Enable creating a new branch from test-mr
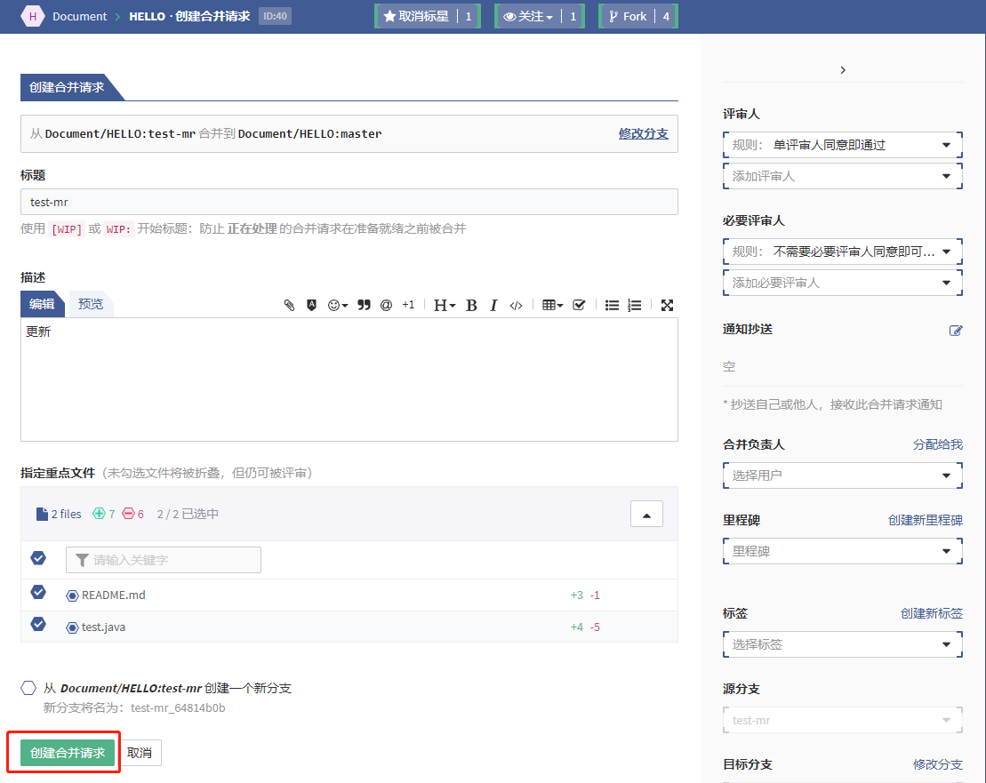Screen dimensions: 986x783 coord(28,688)
